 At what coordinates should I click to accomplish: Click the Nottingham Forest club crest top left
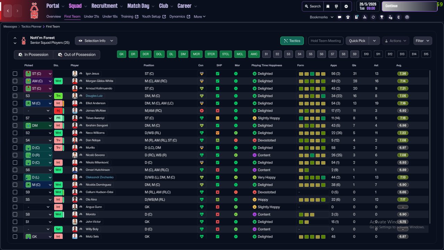point(34,10)
